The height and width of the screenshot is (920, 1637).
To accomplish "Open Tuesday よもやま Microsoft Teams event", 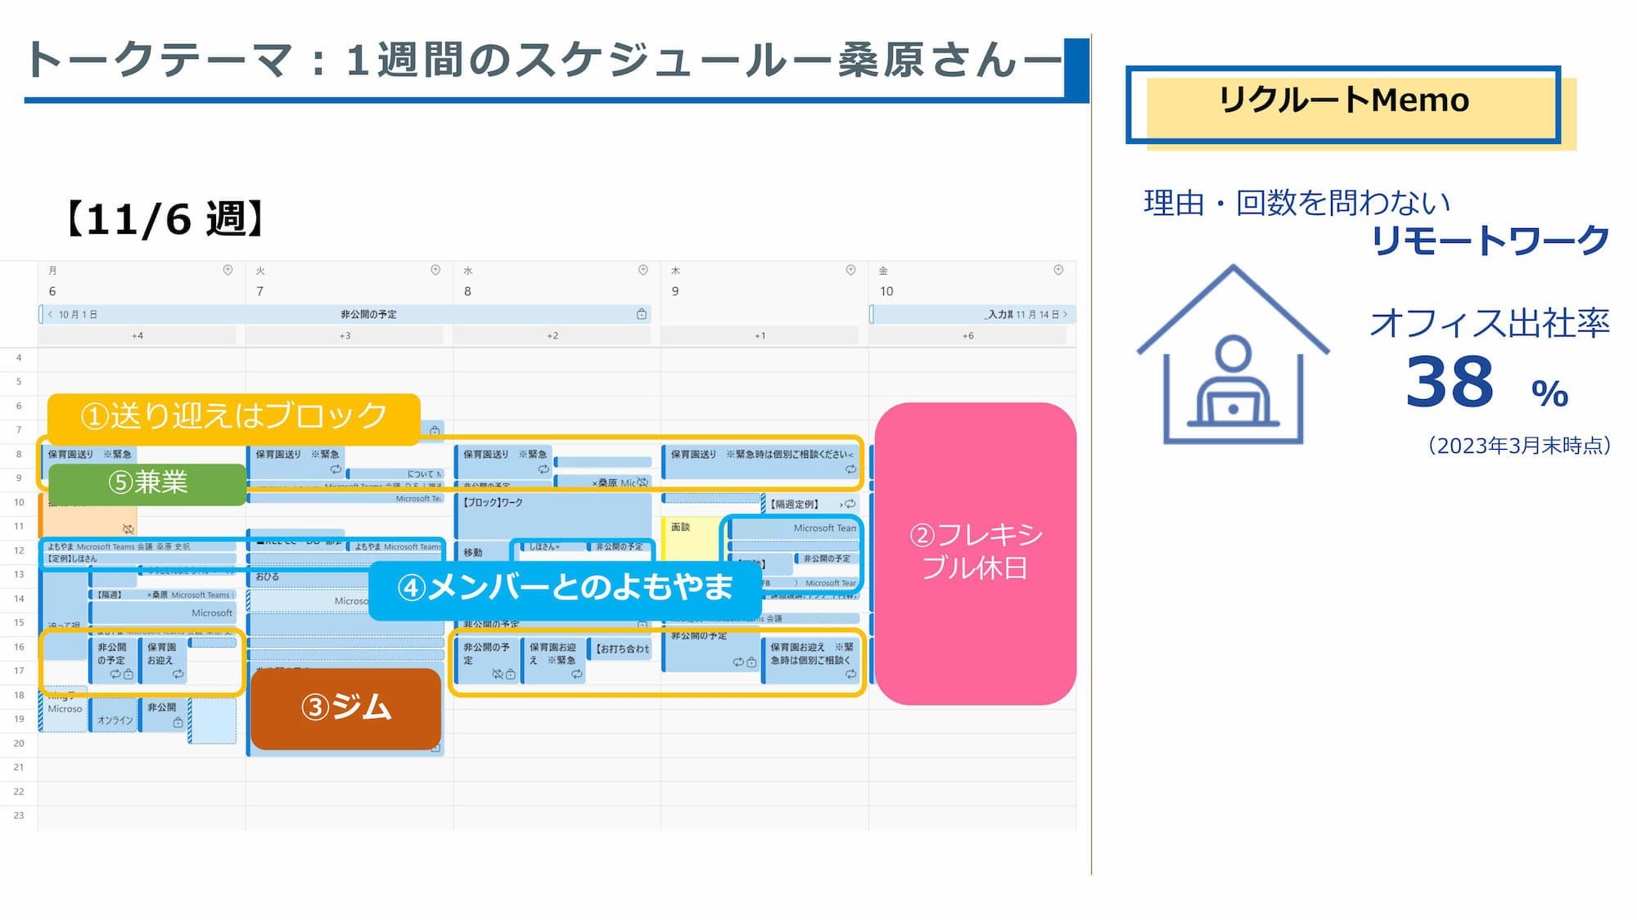I will coord(396,546).
